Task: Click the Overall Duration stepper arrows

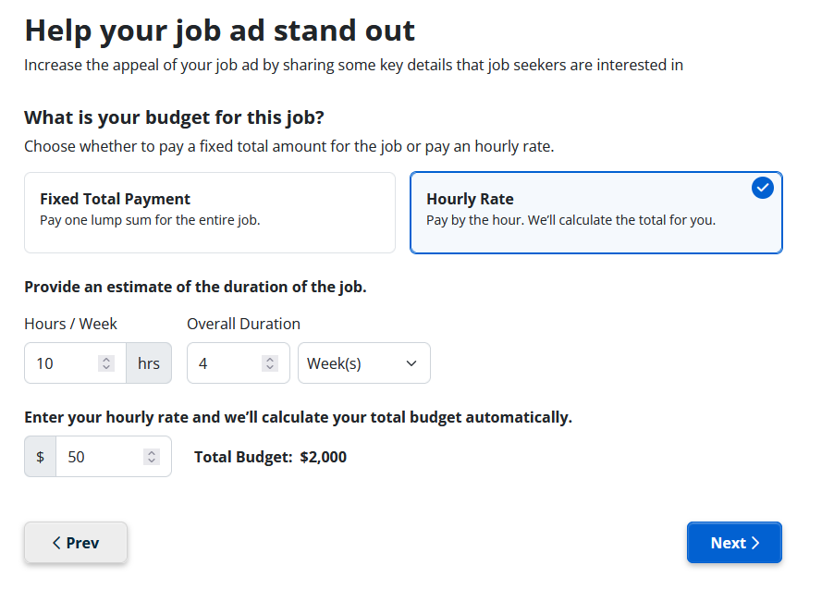Action: (270, 363)
